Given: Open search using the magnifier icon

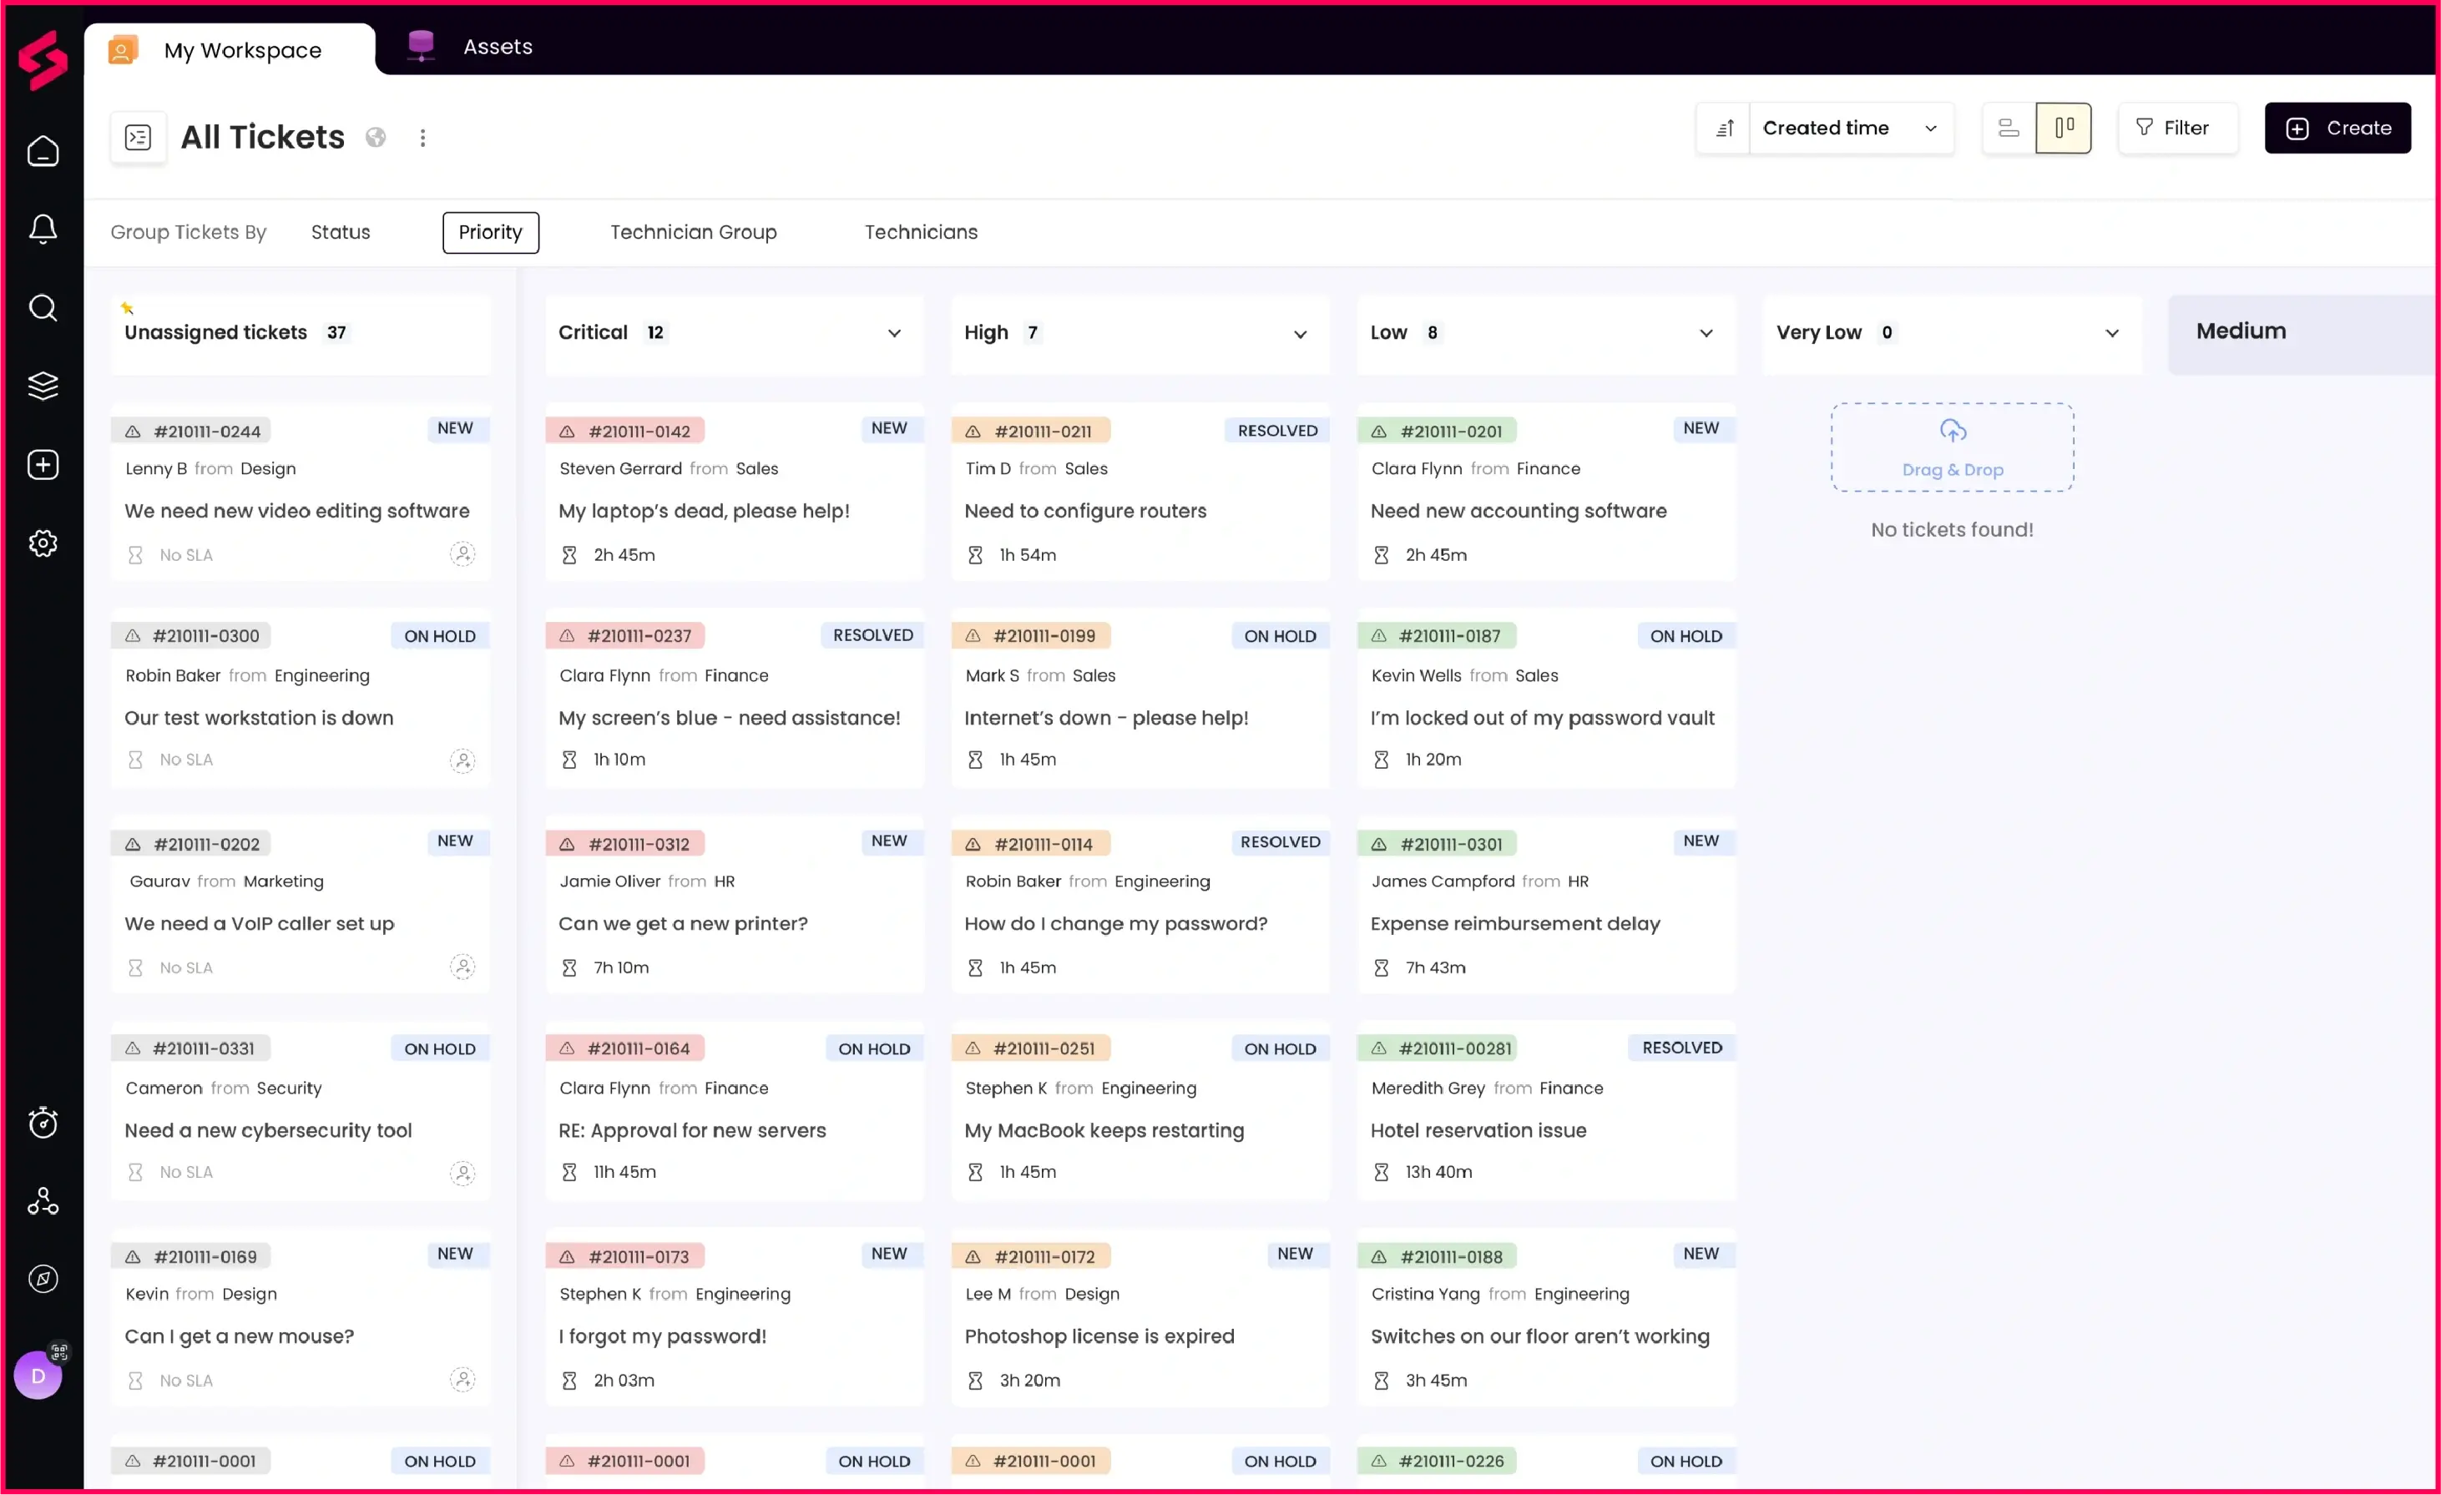Looking at the screenshot, I should [x=43, y=308].
